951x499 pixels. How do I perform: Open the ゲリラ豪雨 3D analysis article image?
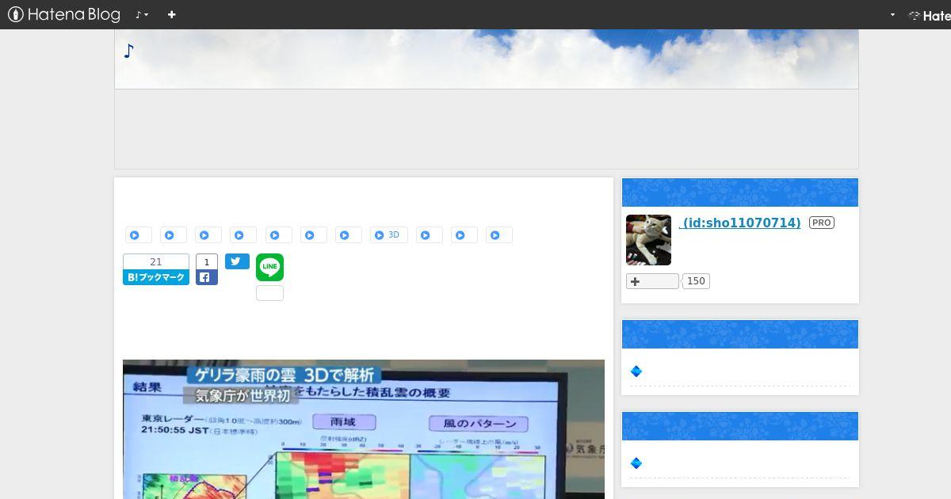(364, 429)
